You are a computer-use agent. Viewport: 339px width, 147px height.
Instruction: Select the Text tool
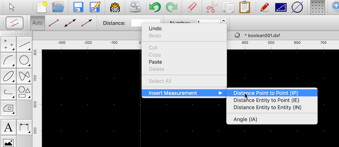8,127
